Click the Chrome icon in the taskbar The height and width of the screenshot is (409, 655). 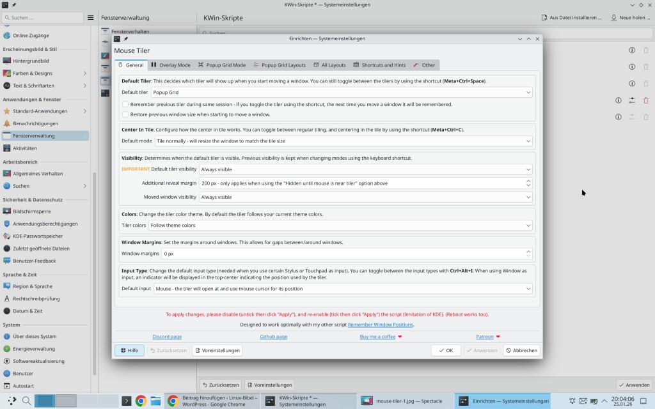point(141,401)
